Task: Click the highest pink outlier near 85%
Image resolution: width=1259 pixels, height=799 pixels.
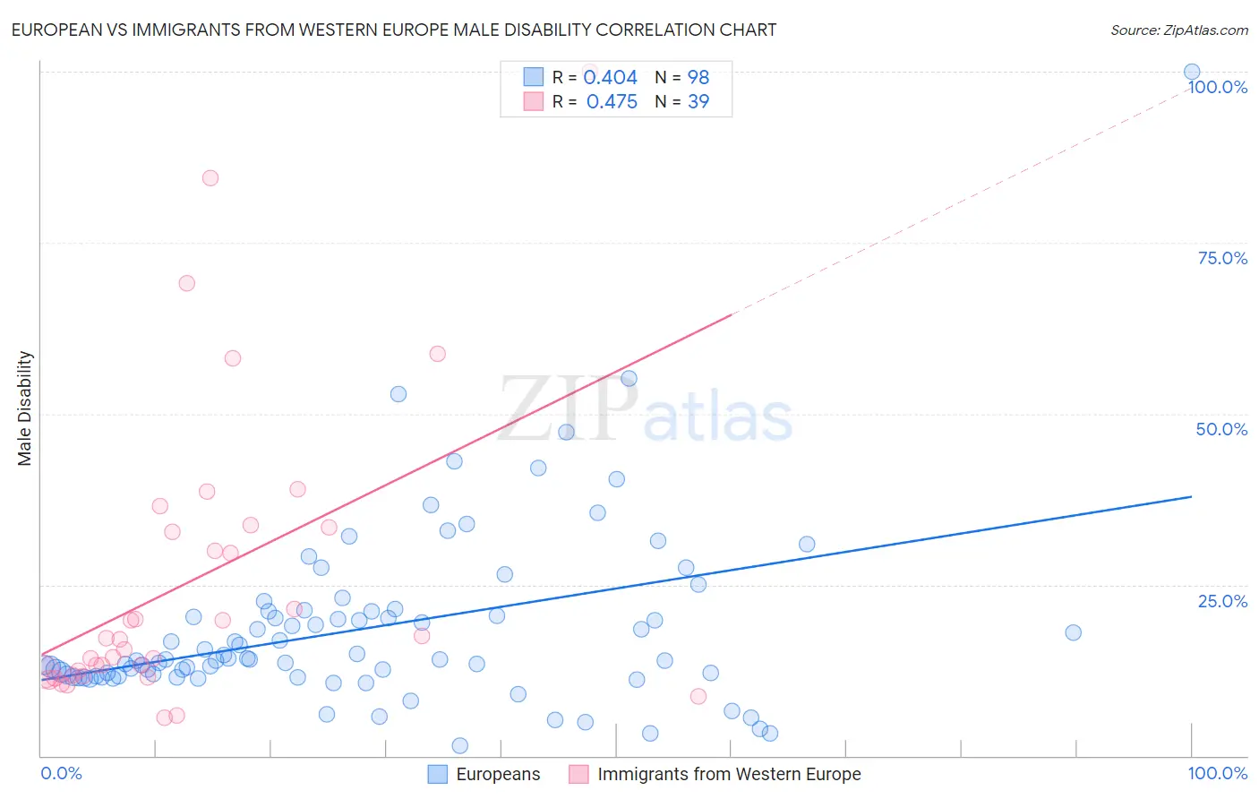Action: pyautogui.click(x=210, y=177)
